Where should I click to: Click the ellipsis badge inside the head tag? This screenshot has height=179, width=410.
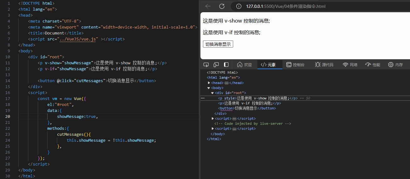point(226,83)
